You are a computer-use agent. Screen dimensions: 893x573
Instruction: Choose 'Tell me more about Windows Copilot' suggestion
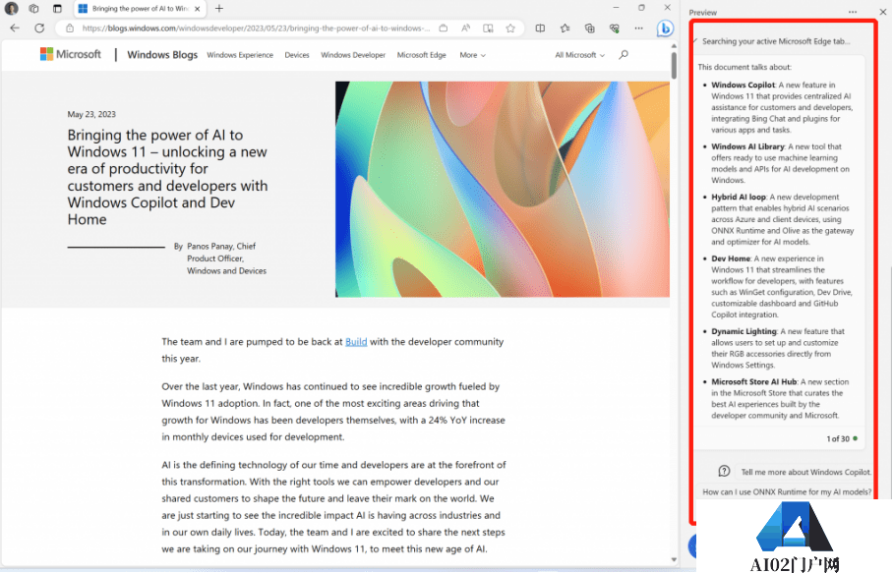pos(805,472)
